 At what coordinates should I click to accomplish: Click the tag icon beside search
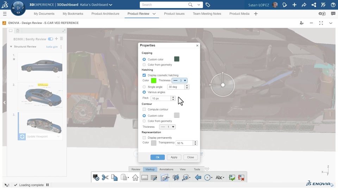point(208,5)
